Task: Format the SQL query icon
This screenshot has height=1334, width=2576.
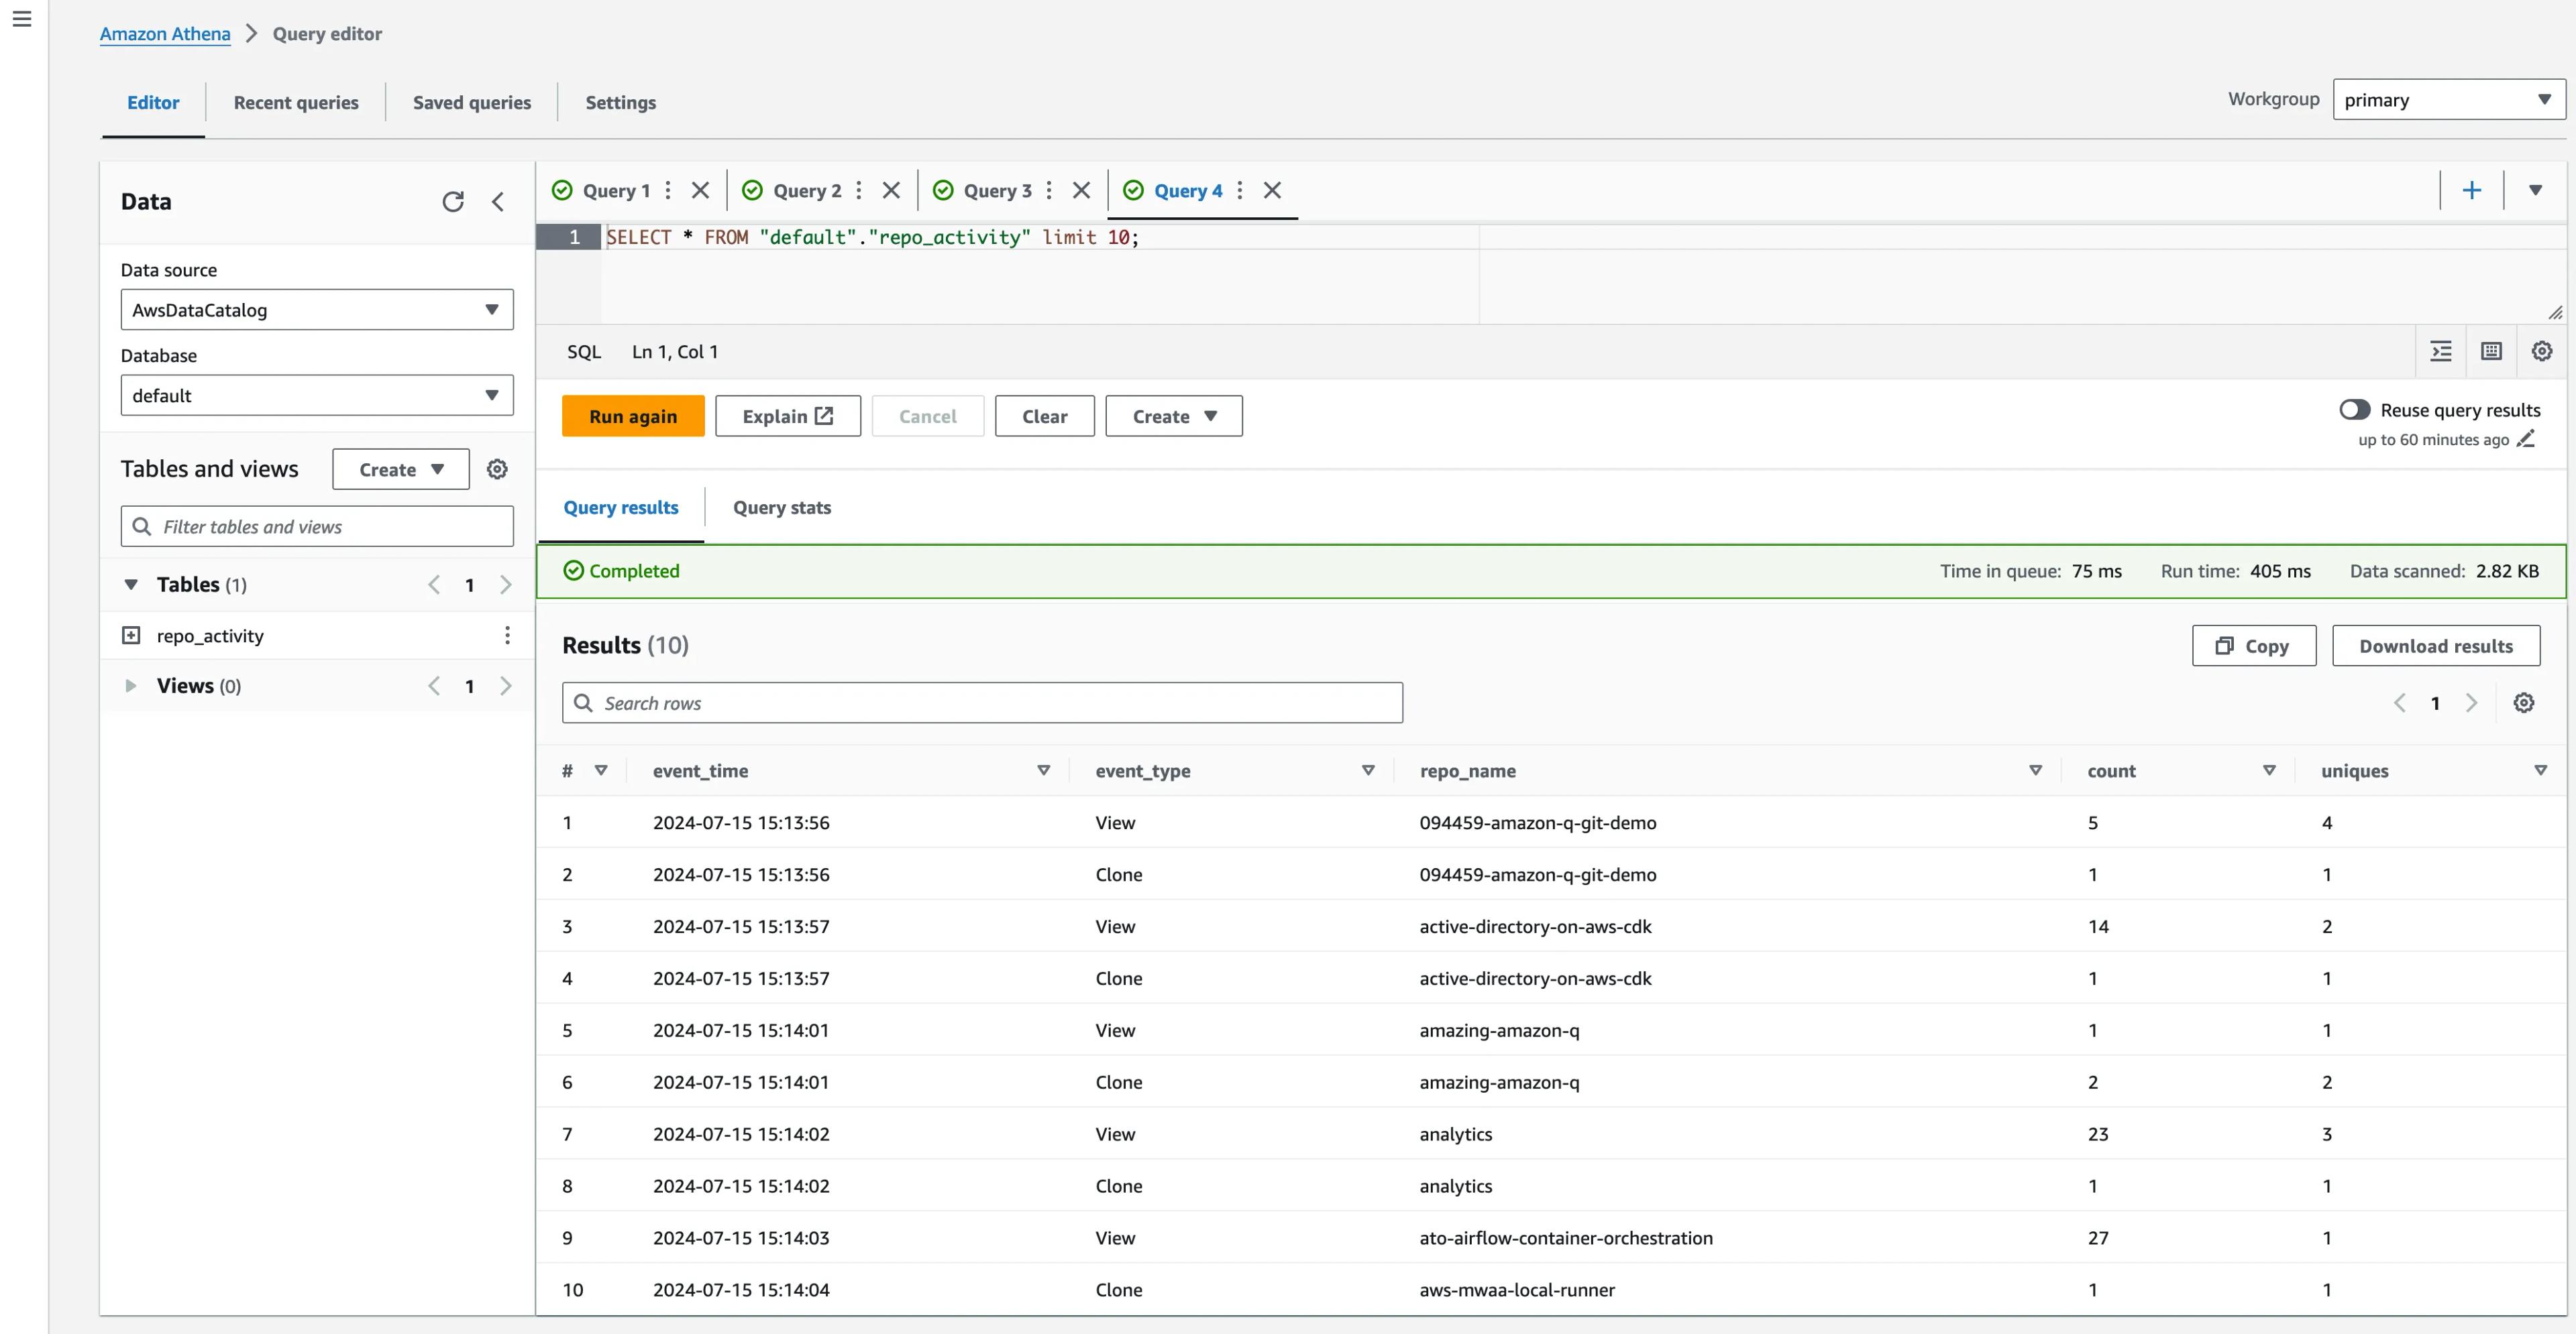Action: (2441, 352)
